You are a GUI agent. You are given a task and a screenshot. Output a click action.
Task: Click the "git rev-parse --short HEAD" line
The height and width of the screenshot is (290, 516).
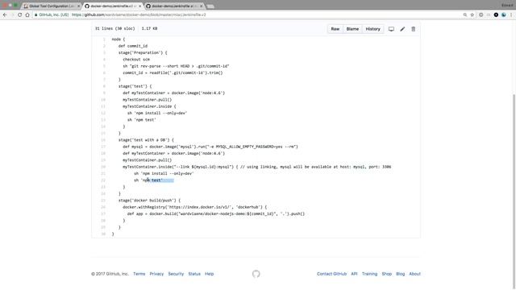coord(176,66)
